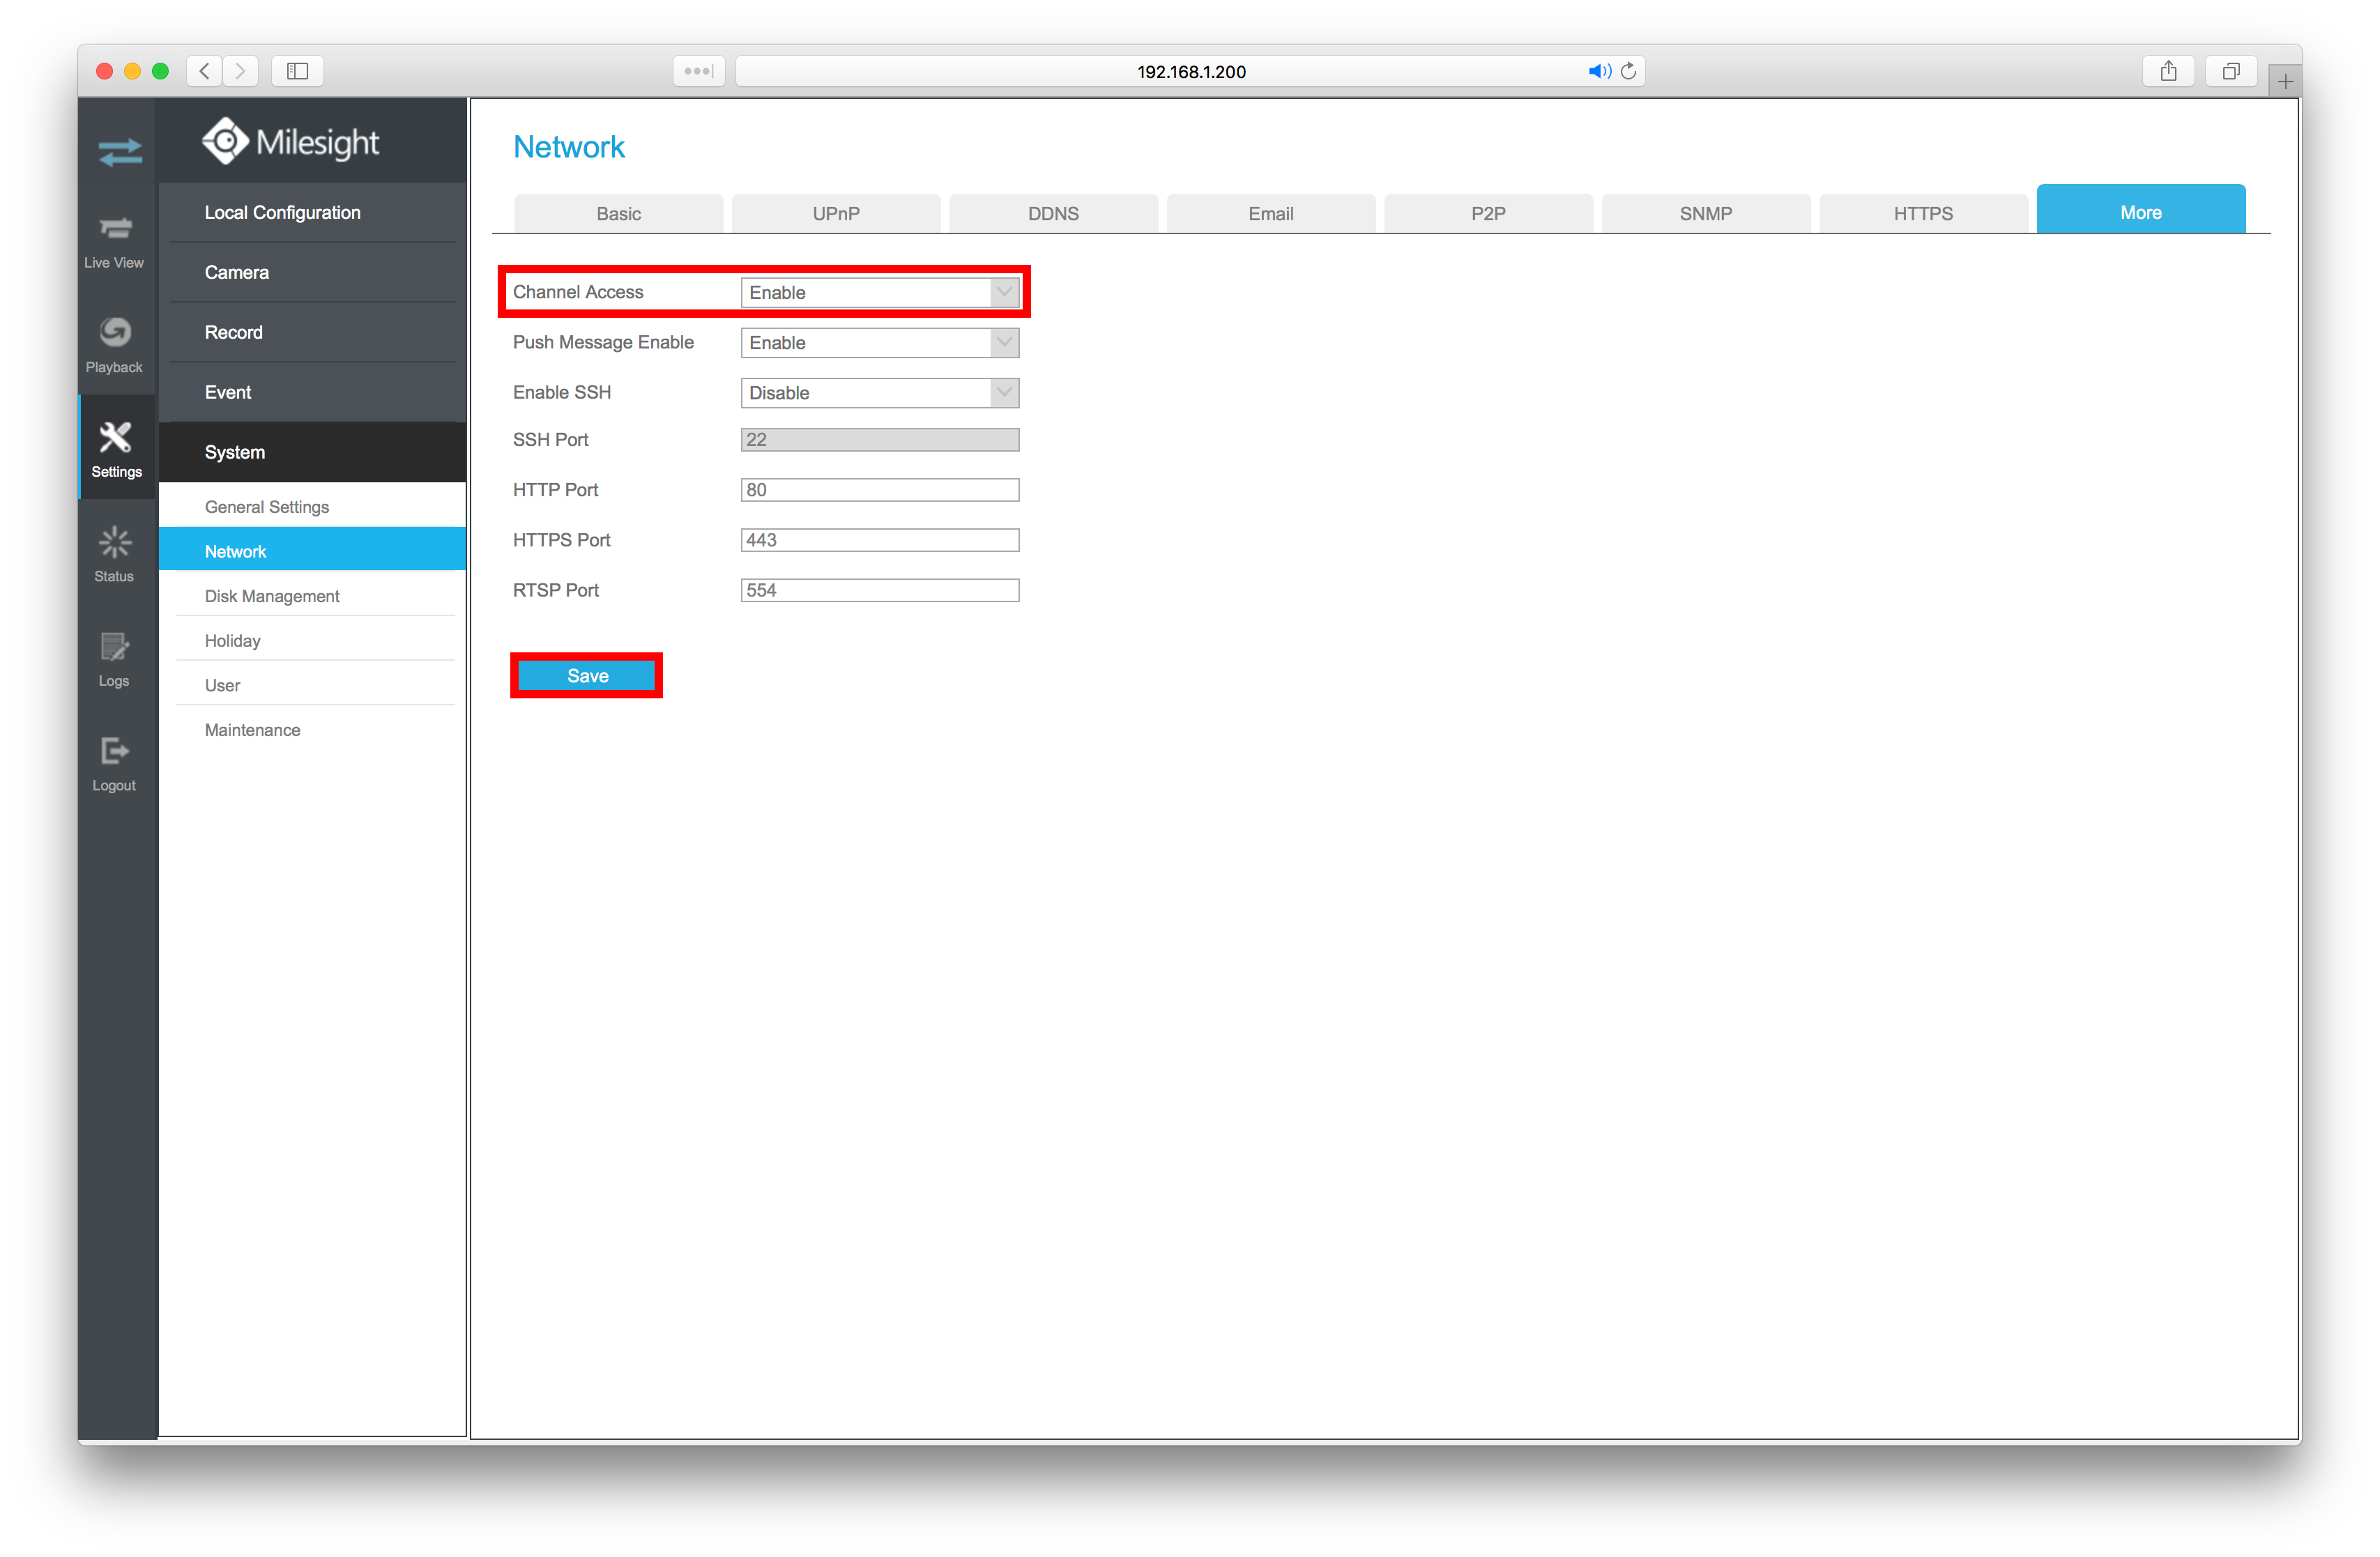The image size is (2380, 1557).
Task: Click the Milesight logo
Action: pos(290,140)
